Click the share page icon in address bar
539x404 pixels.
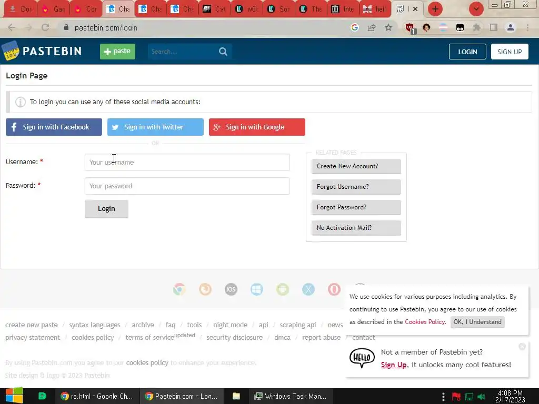pyautogui.click(x=372, y=27)
